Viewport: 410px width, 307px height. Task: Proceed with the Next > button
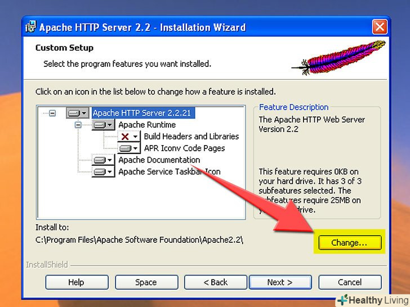click(280, 282)
